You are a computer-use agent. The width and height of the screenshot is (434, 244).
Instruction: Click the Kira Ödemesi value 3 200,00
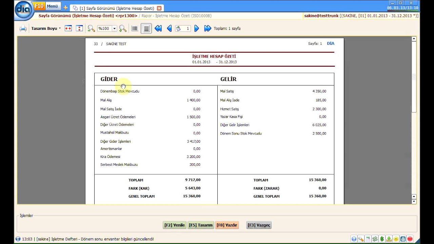tap(194, 157)
